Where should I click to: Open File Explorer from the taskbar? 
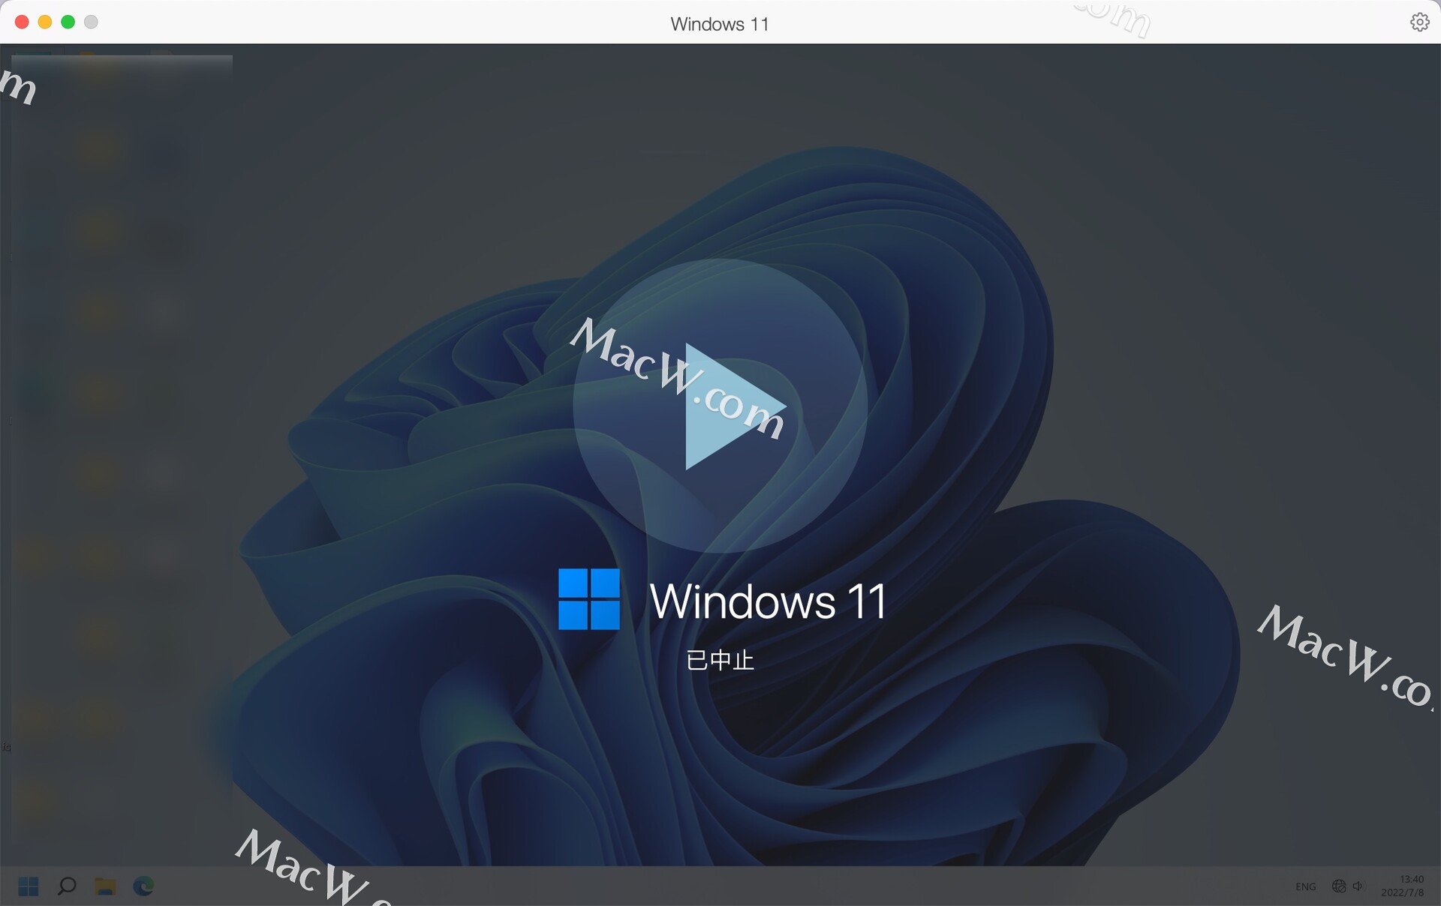[x=105, y=886]
